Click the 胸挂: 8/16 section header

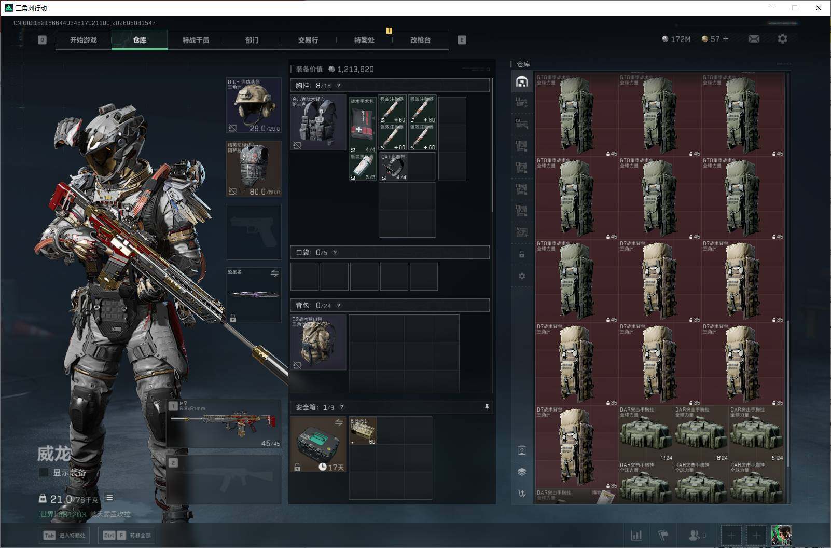point(390,86)
